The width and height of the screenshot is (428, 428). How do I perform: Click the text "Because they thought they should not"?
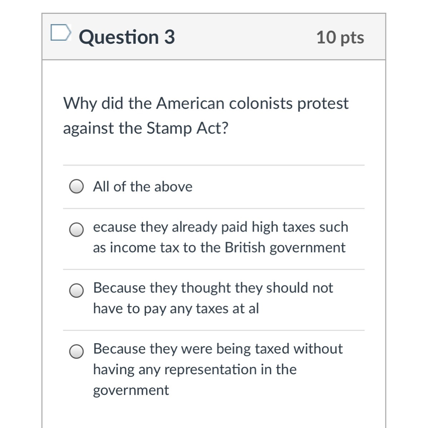[213, 288]
